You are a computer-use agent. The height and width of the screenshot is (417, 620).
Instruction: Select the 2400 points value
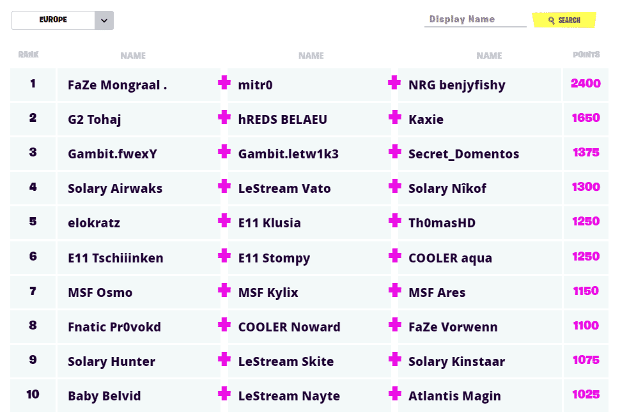[585, 84]
